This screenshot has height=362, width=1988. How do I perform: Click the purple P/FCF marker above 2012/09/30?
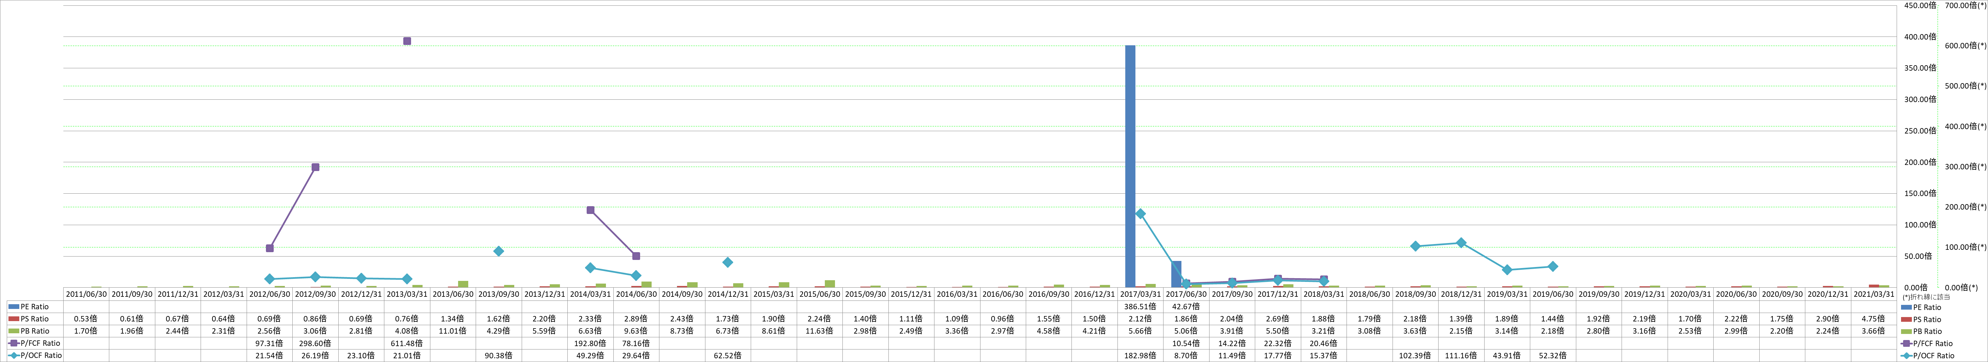[x=315, y=167]
